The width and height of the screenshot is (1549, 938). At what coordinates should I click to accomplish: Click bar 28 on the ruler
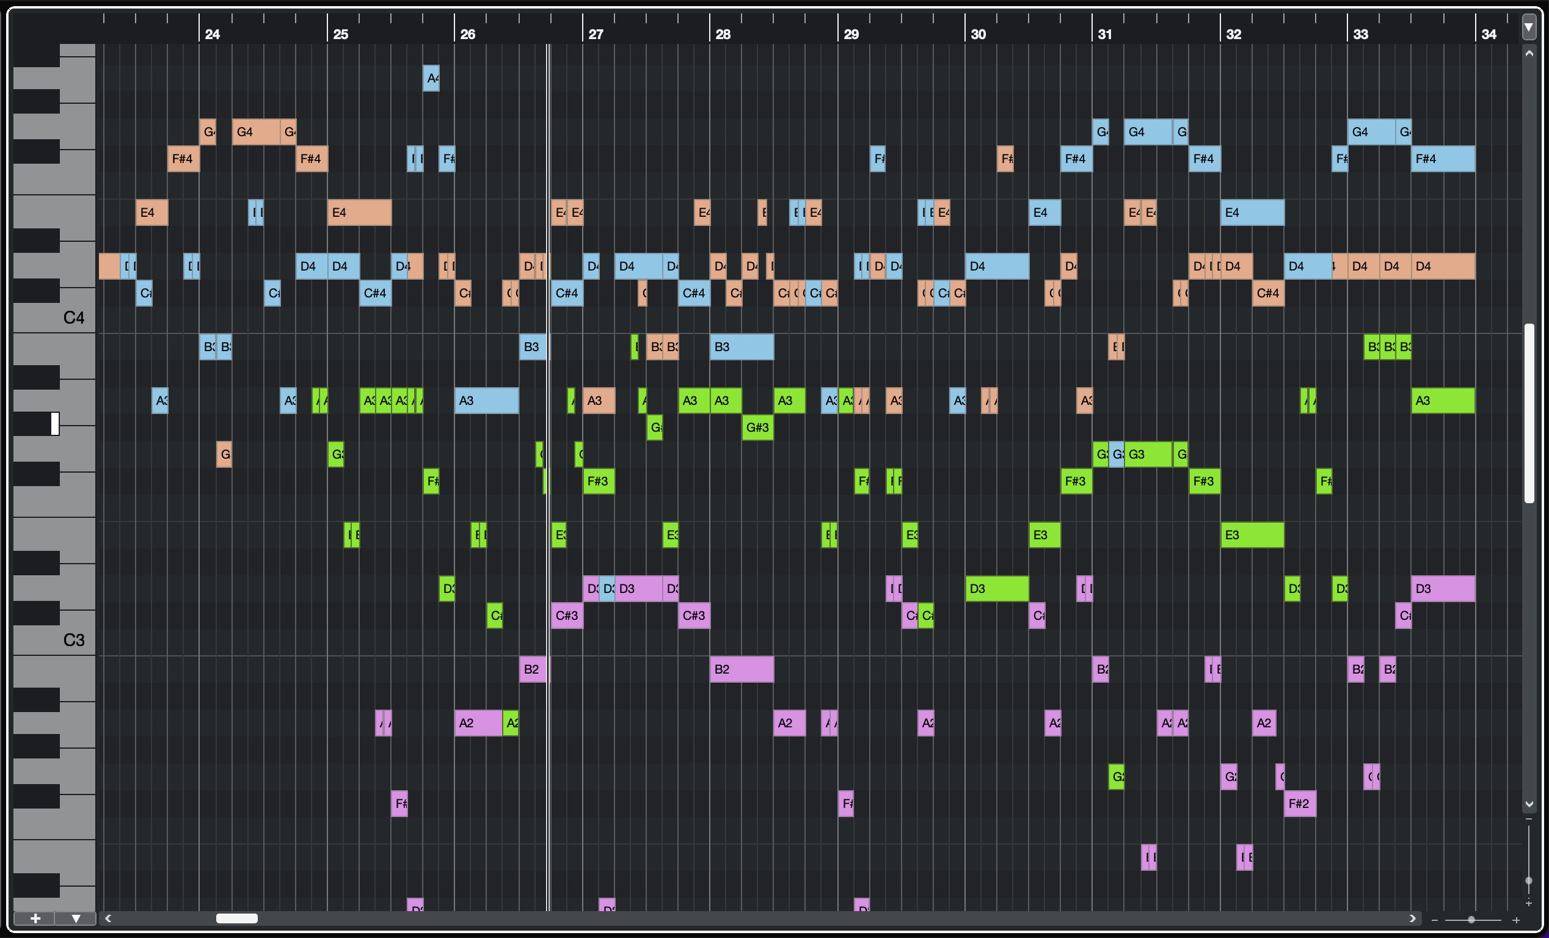[x=723, y=34]
